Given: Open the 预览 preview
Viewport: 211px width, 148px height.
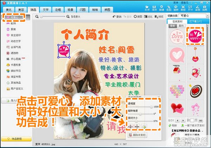Looking at the screenshot, I should pyautogui.click(x=159, y=16).
